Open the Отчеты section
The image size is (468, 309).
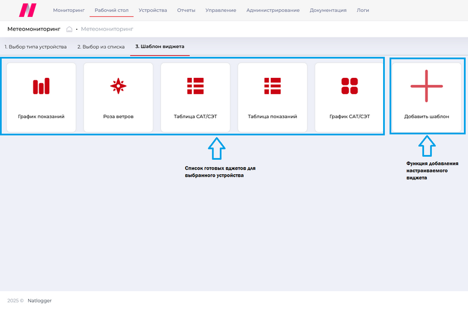tap(186, 10)
